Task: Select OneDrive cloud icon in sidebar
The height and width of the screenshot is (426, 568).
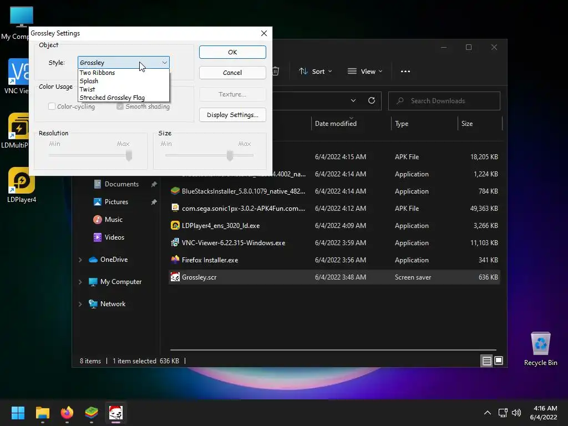Action: [93, 260]
